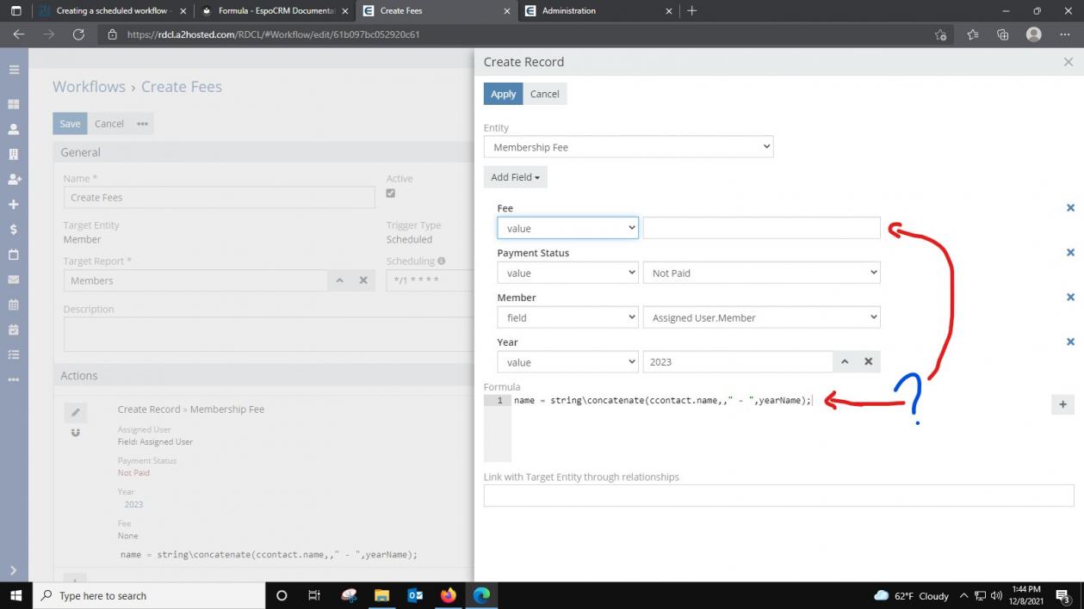Open the Calendar icon in sidebar
The image size is (1084, 609).
(x=14, y=304)
